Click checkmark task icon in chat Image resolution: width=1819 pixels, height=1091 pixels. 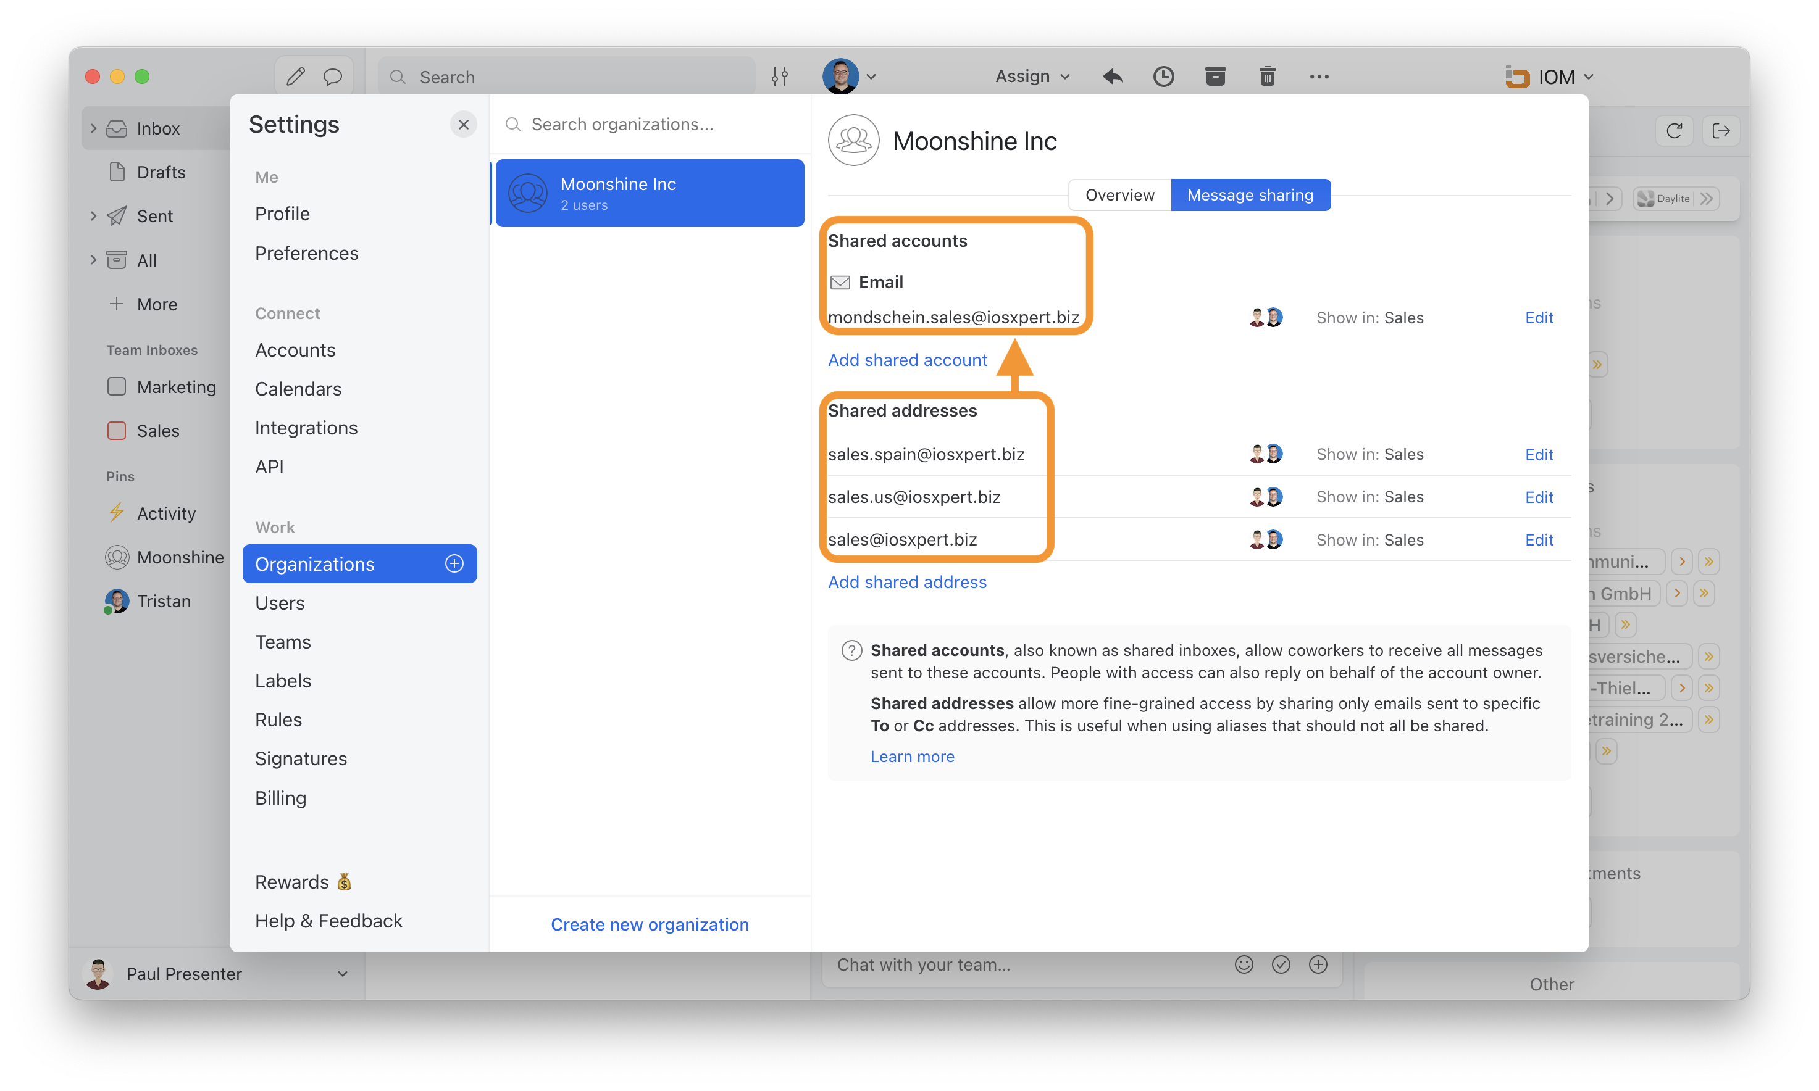coord(1281,964)
